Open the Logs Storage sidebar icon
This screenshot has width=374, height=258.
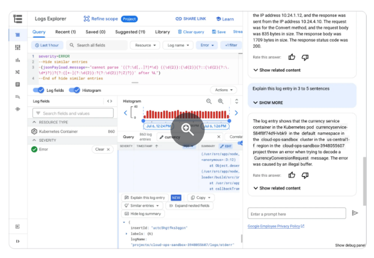[x=18, y=84]
